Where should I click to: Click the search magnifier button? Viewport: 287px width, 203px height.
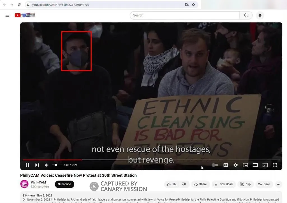[x=246, y=15]
